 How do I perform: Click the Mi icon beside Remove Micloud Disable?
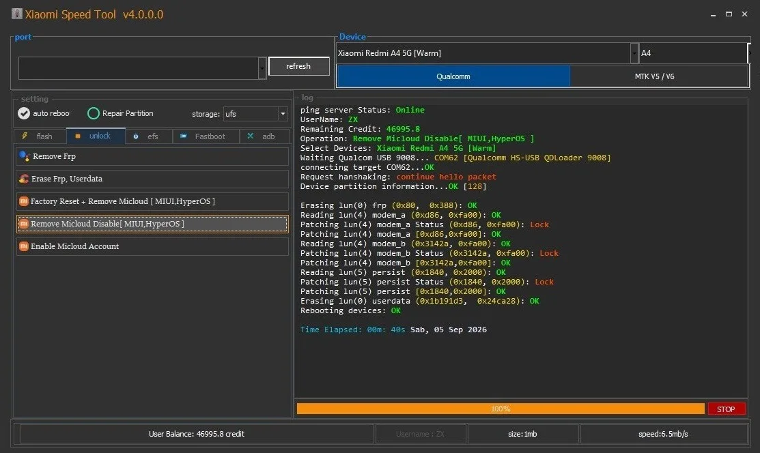click(23, 224)
